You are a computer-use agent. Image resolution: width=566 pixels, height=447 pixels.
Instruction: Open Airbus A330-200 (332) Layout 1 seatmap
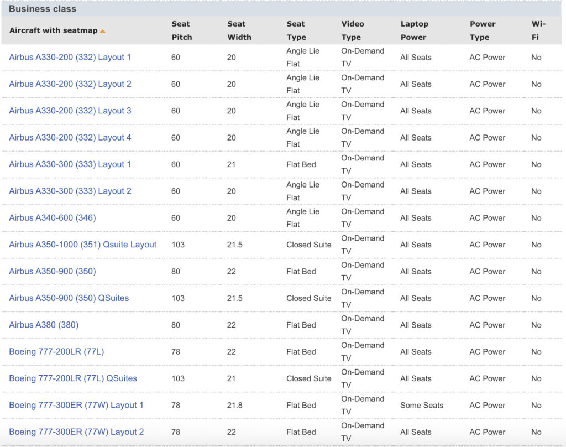tap(70, 57)
